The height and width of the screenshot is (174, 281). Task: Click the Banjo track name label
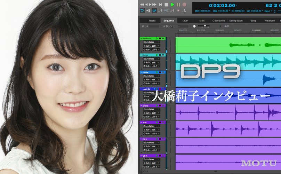click(146, 55)
